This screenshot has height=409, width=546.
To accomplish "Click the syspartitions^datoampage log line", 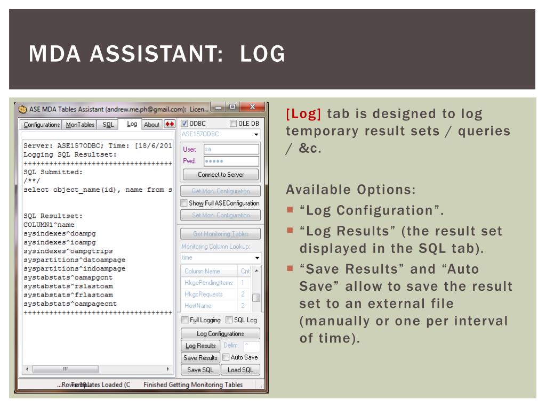I will click(74, 260).
